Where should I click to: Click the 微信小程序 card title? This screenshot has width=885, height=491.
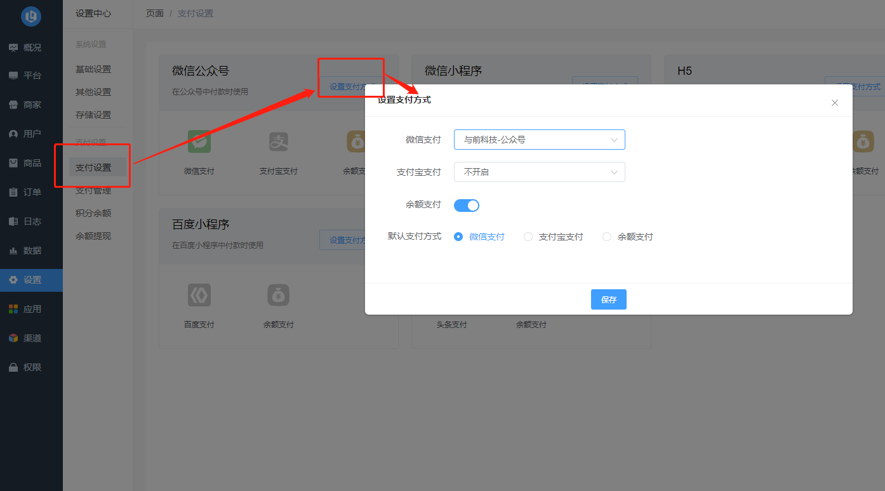coord(453,71)
